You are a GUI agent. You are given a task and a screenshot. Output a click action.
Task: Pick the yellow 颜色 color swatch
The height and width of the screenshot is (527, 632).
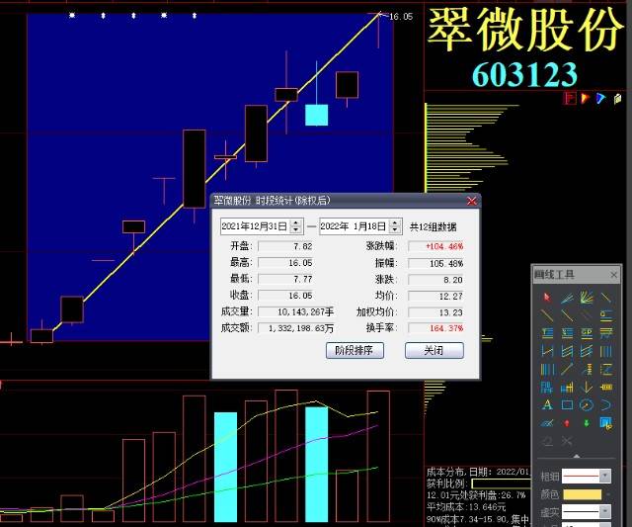[x=582, y=494]
